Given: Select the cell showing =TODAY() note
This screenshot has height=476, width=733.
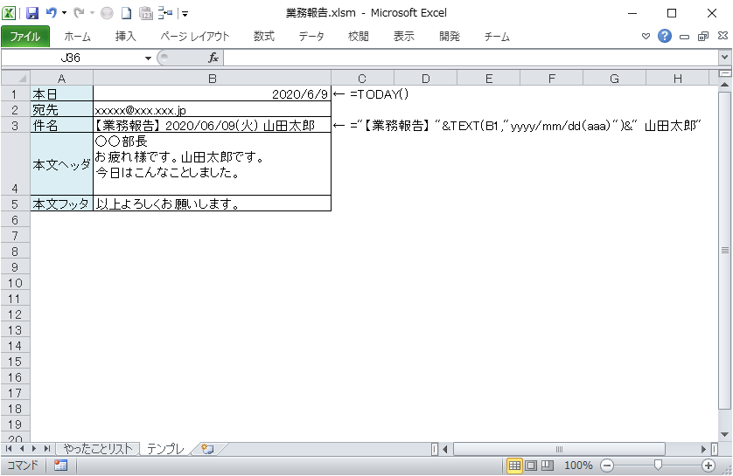Looking at the screenshot, I should [x=362, y=93].
